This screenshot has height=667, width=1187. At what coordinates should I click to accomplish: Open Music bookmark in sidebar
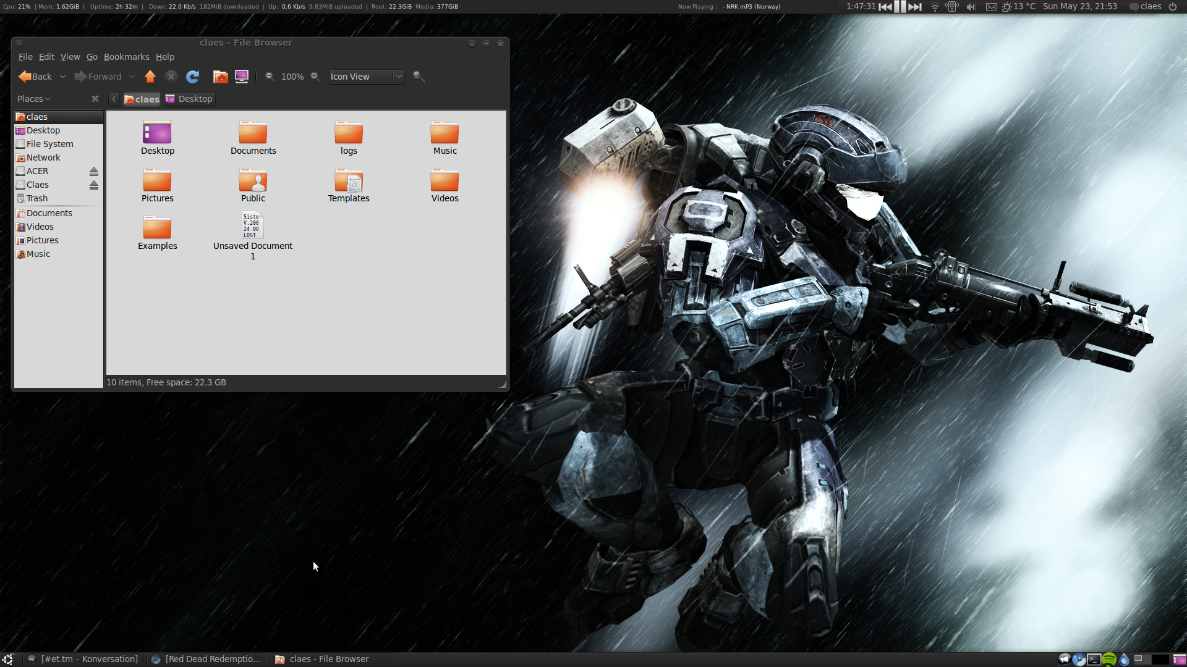click(58, 254)
